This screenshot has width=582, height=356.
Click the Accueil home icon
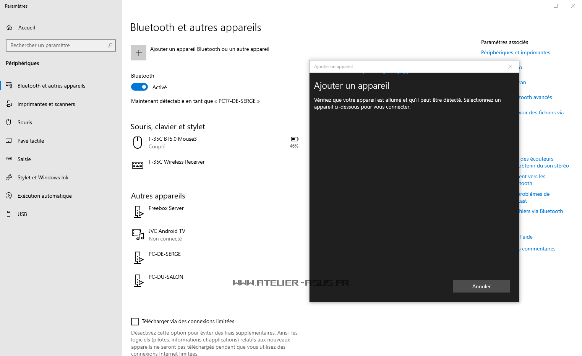[10, 28]
